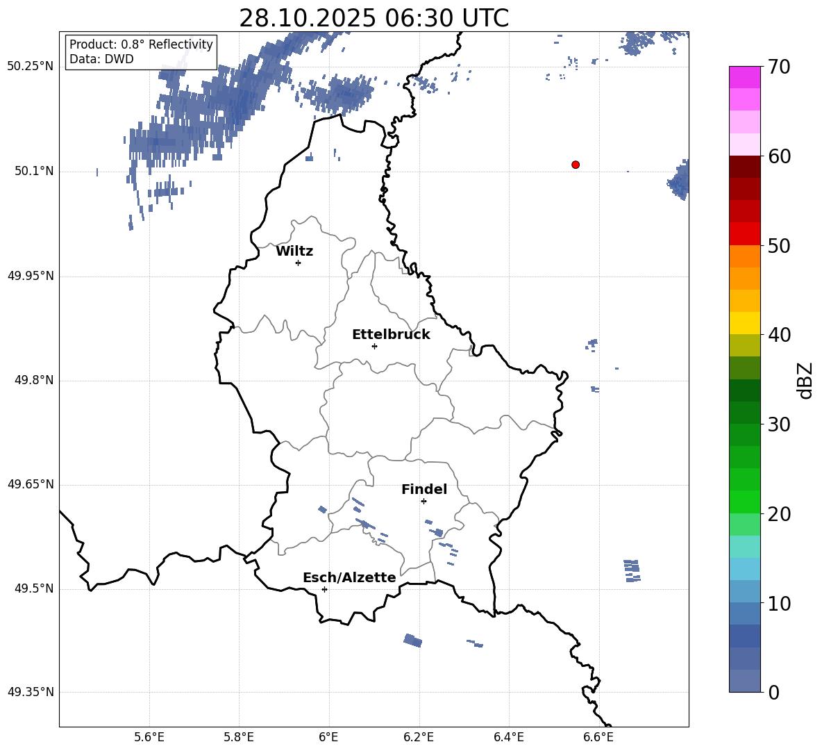Click the Findel station label
This screenshot has height=751, width=822.
[x=424, y=489]
